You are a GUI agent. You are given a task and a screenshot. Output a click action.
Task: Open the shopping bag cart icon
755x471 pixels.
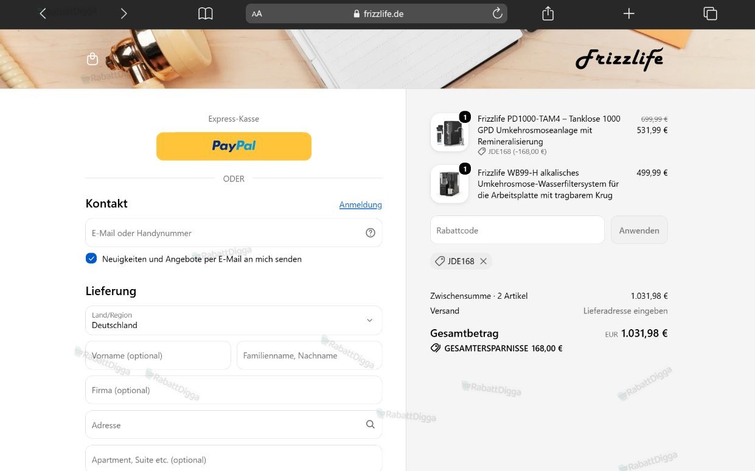[92, 58]
